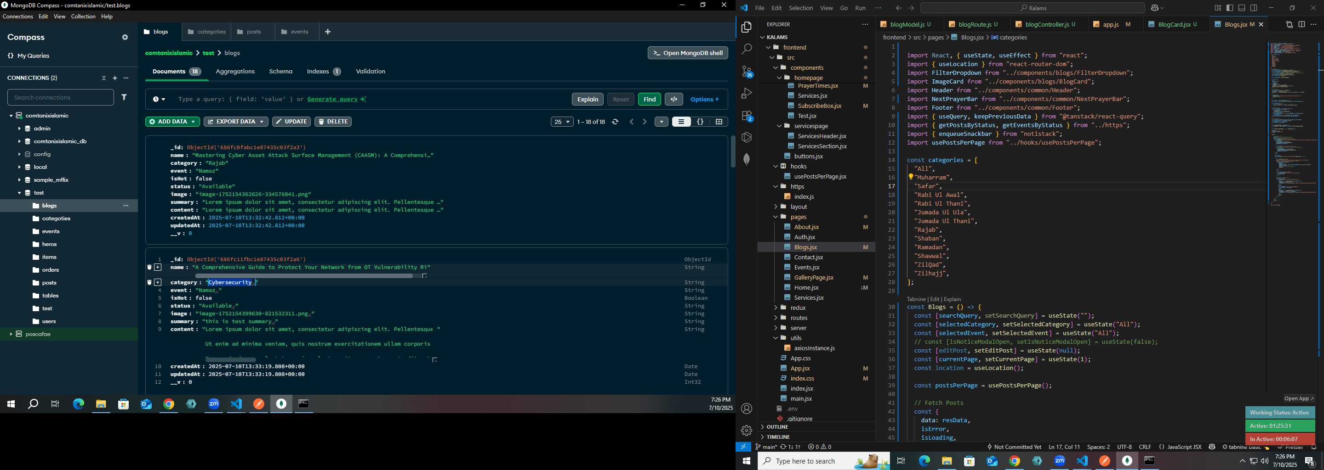Screen dimensions: 1324x470
Task: Delete the name field trash icon
Action: pos(149,267)
